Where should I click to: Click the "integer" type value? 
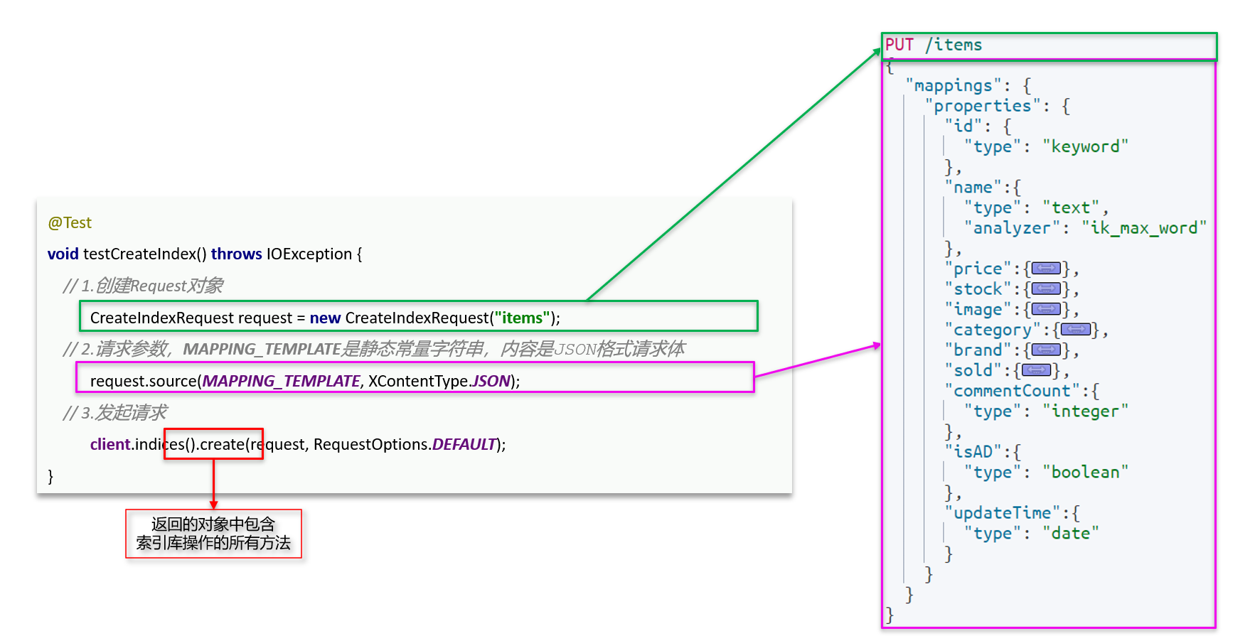(1085, 411)
